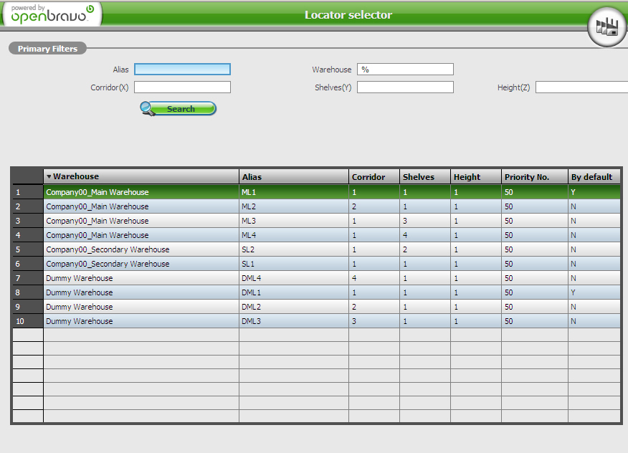Viewport: 628px width, 453px height.
Task: Click the warehouse factory icon in header
Action: [606, 27]
